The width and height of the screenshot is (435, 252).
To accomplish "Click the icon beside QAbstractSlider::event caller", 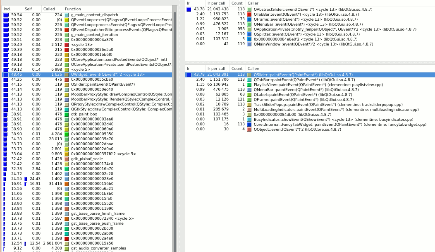I will point(249,10).
